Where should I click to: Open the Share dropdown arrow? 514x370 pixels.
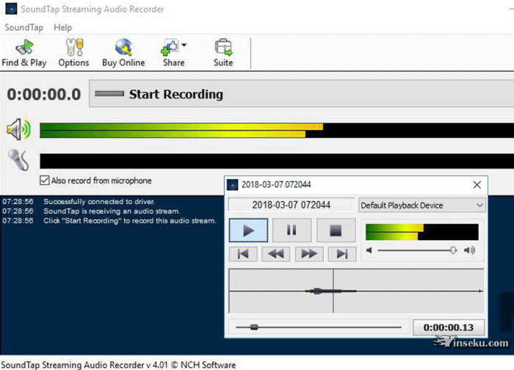click(x=184, y=46)
